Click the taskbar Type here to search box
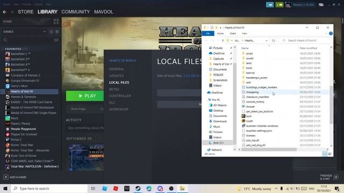The width and height of the screenshot is (344, 193). pyautogui.click(x=49, y=188)
